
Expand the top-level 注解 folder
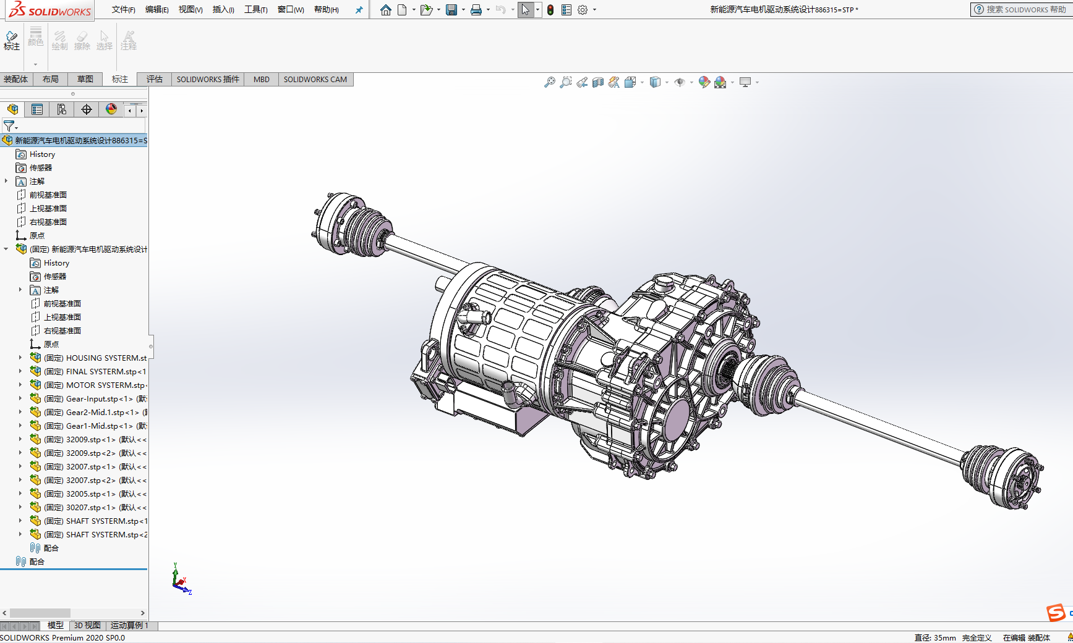click(x=6, y=181)
